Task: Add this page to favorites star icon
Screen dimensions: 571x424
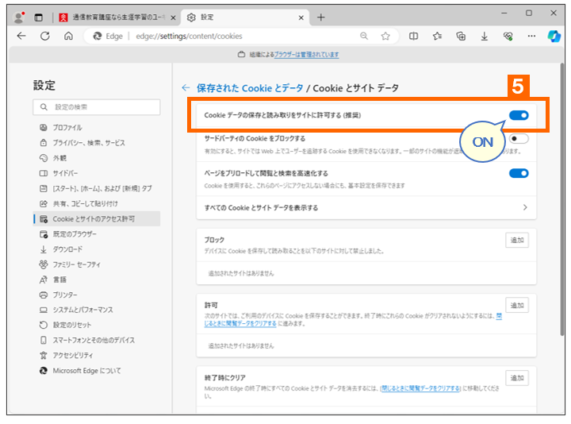Action: 385,36
